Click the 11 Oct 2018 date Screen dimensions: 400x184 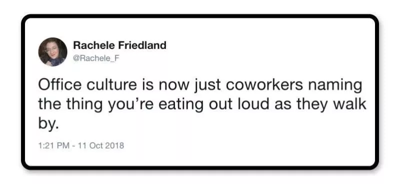tap(101, 145)
